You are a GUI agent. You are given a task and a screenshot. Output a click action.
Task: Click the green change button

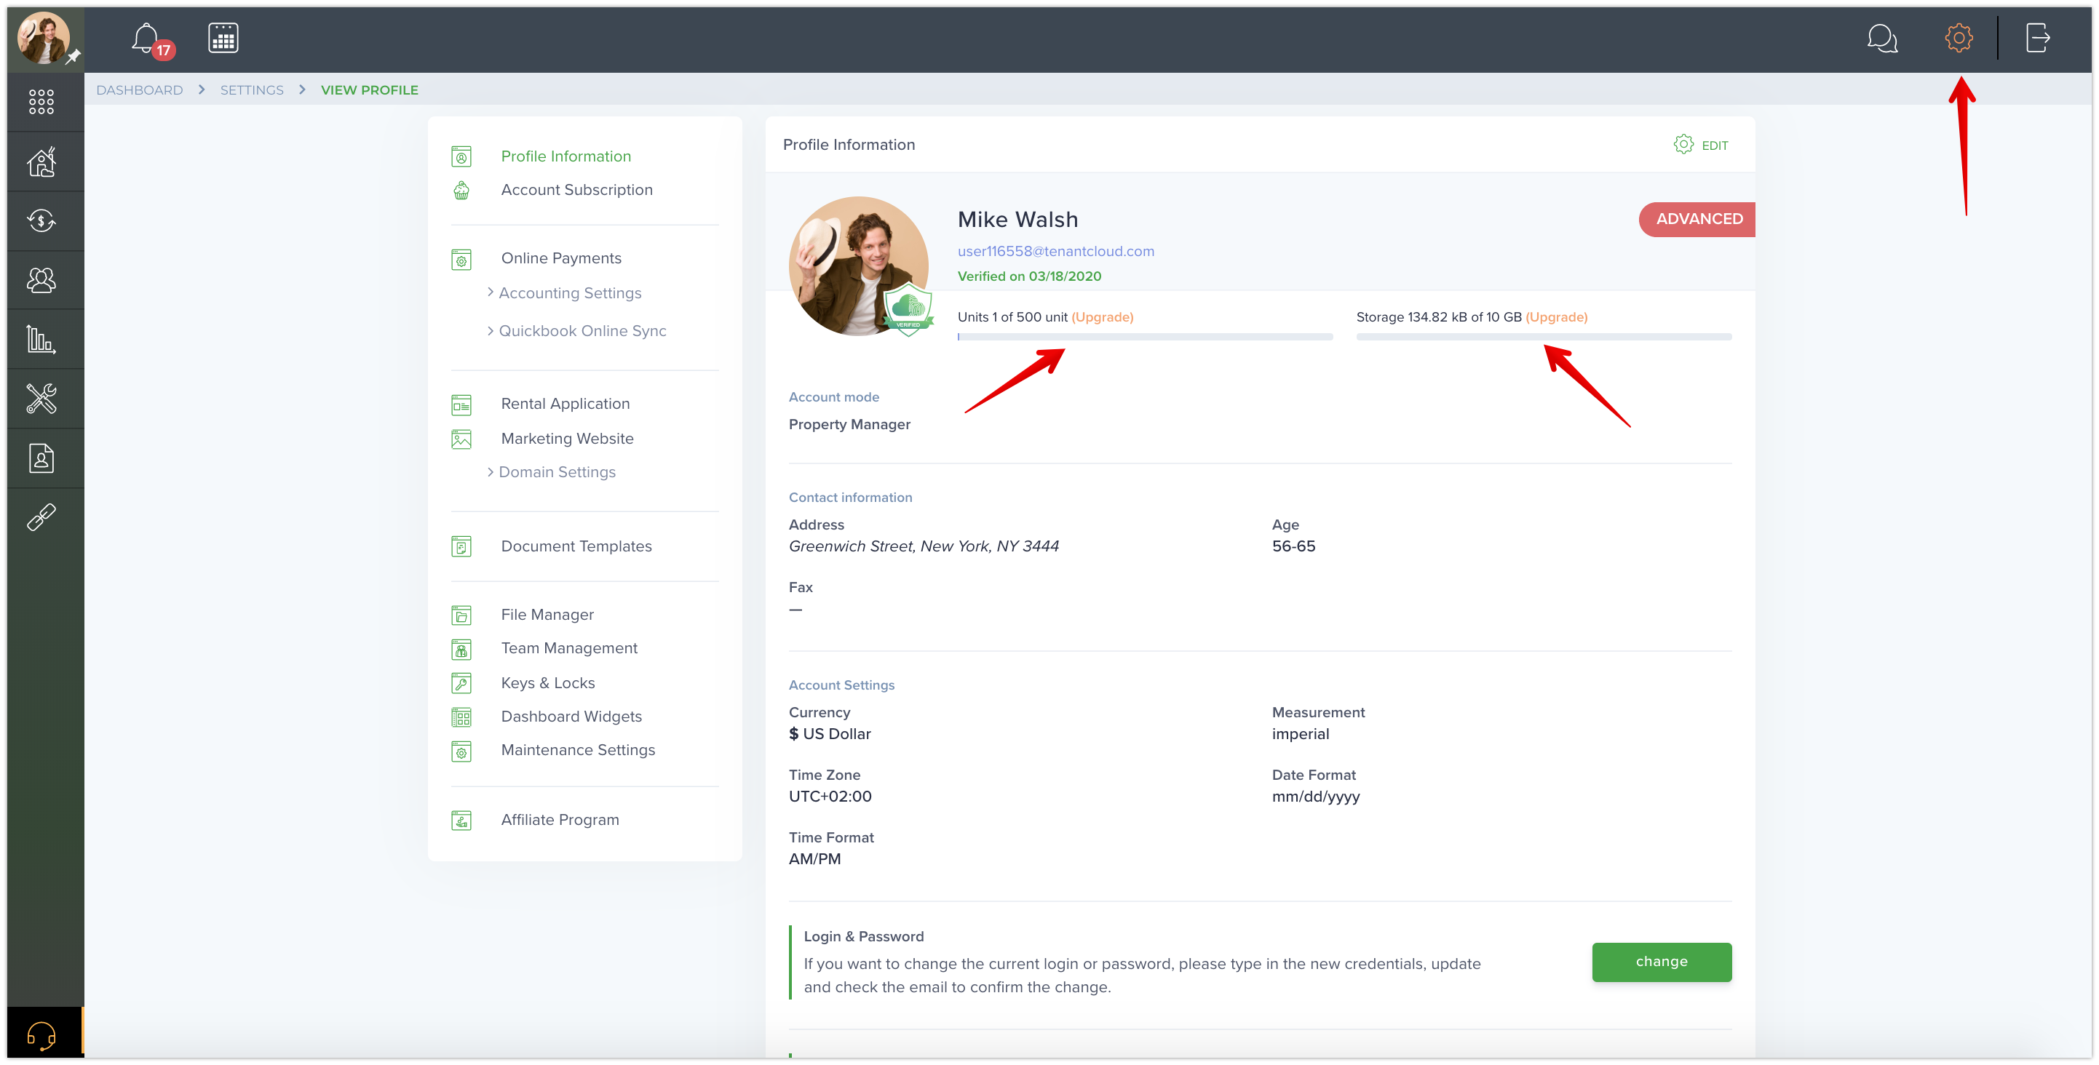(x=1662, y=962)
